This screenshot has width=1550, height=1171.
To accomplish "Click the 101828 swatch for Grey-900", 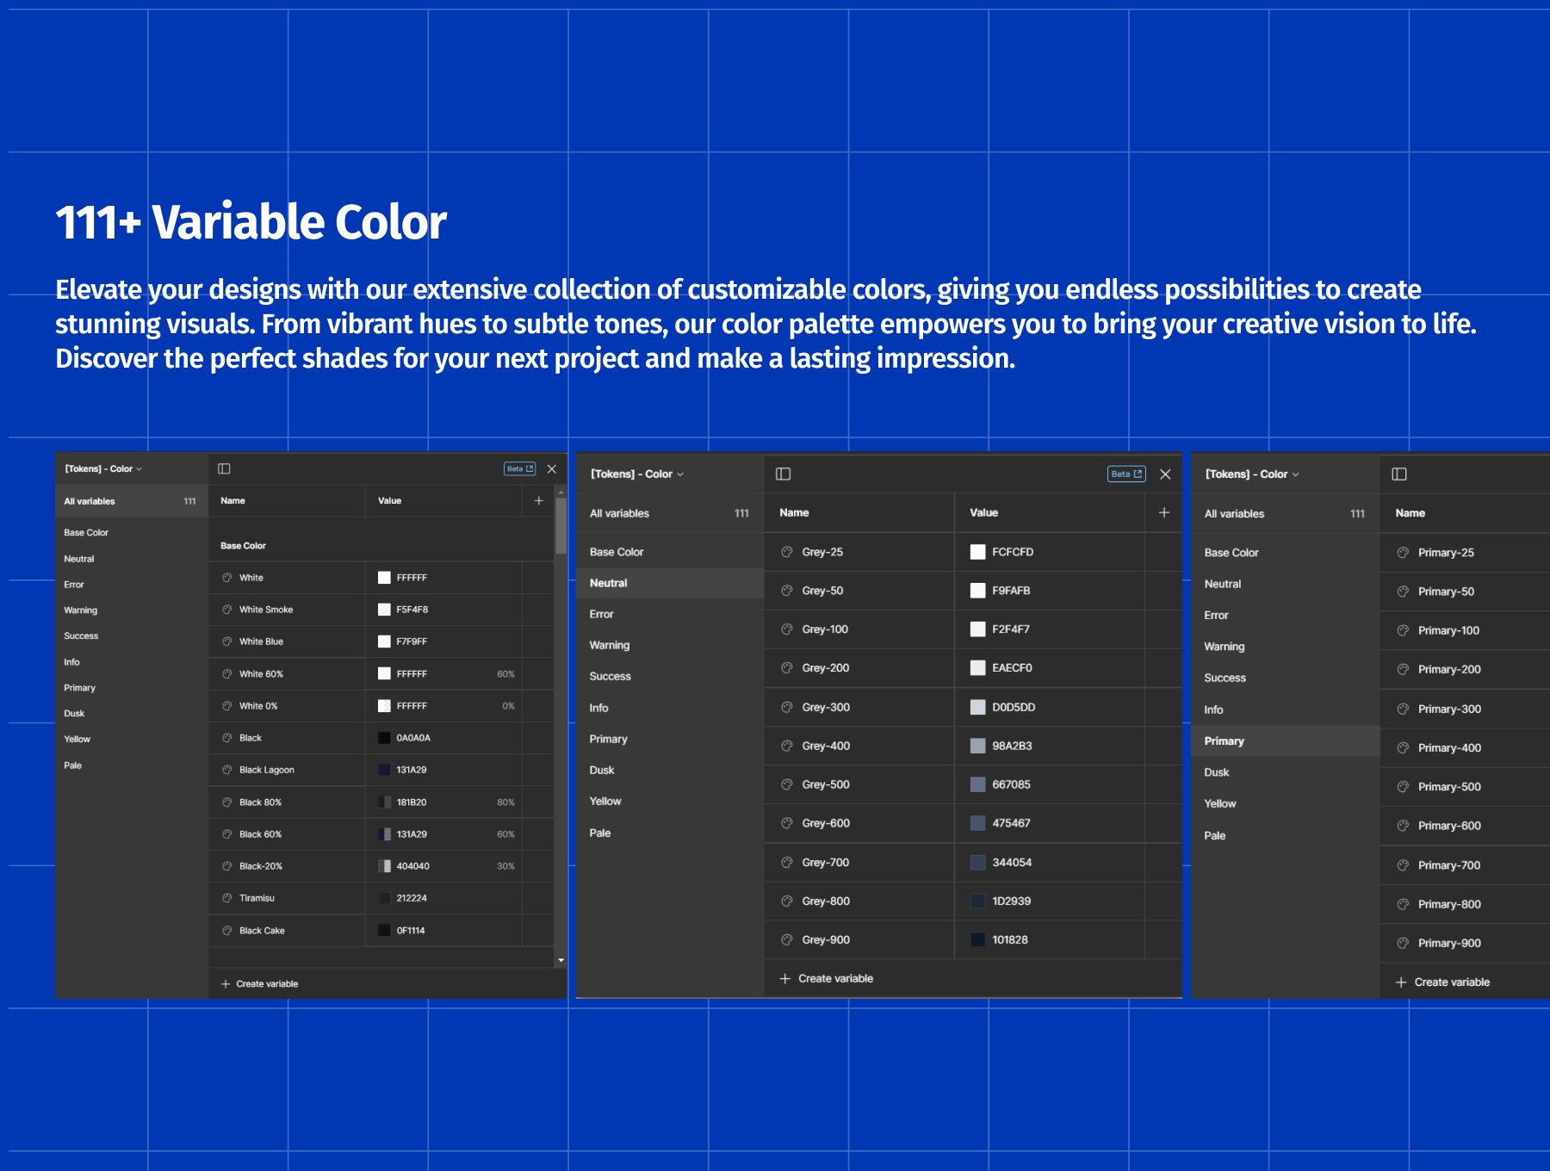I will 977,939.
